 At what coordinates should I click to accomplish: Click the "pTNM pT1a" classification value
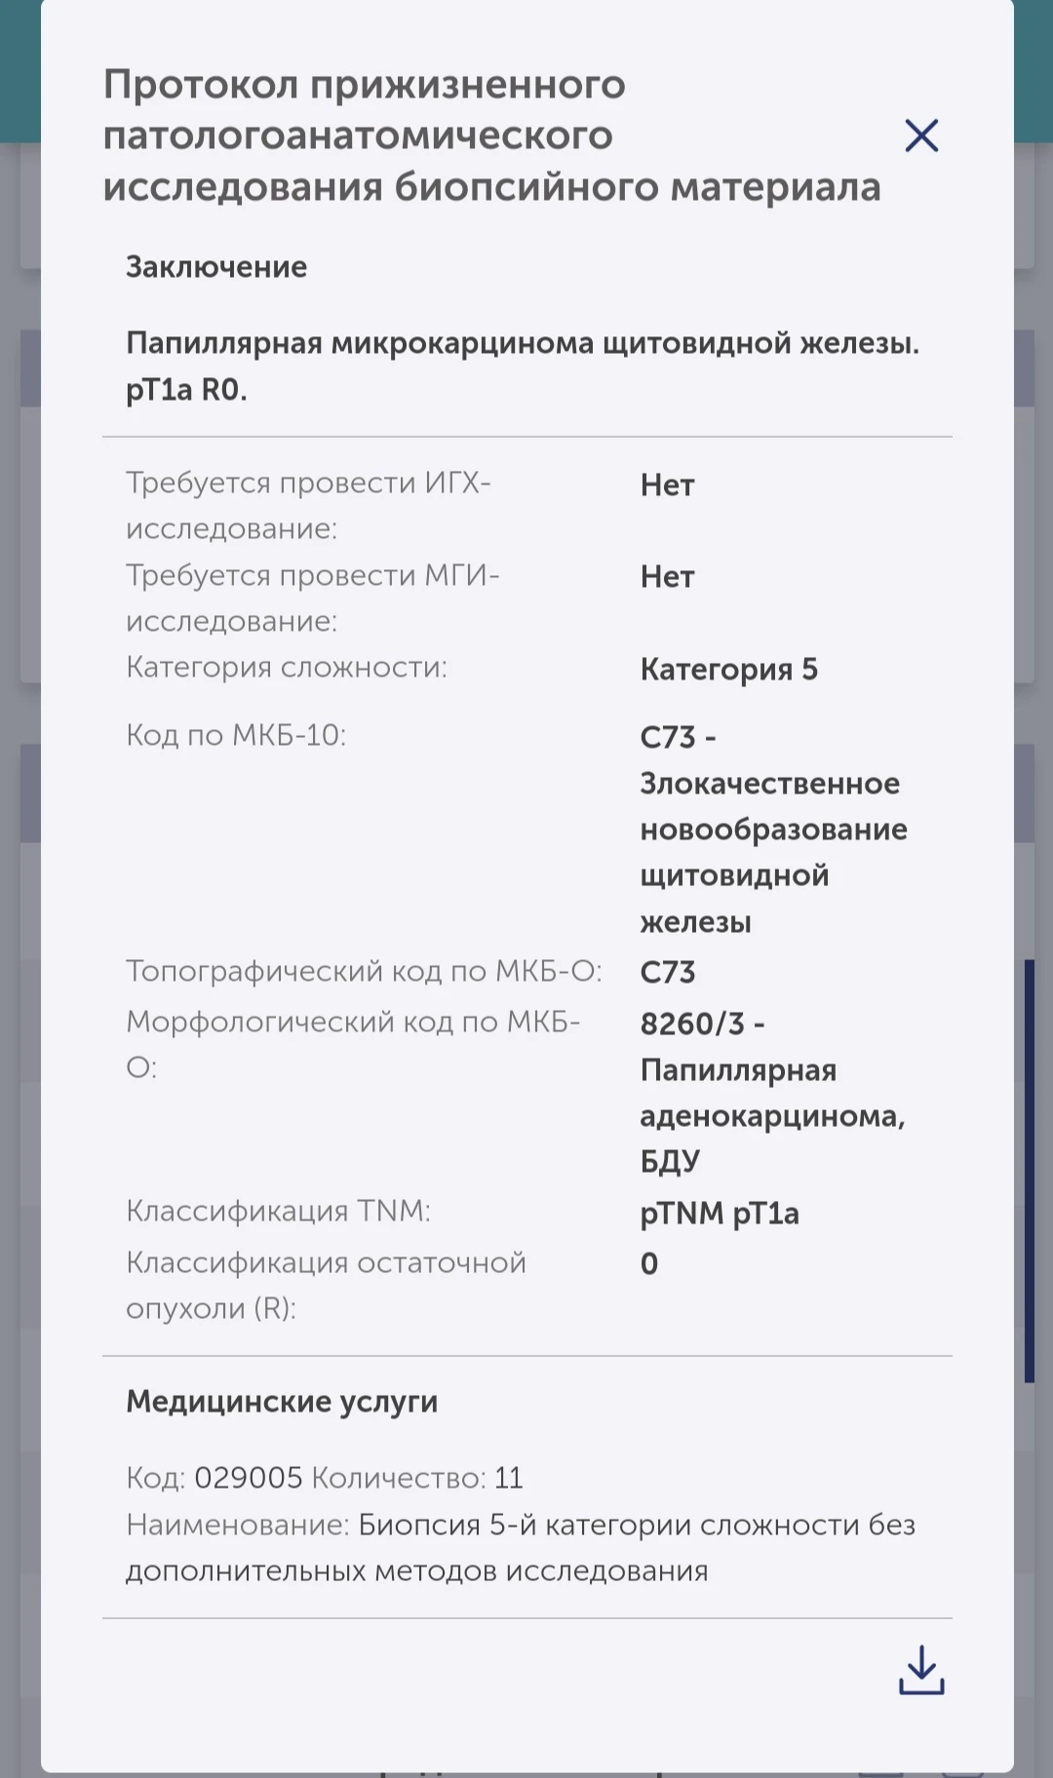click(720, 1214)
